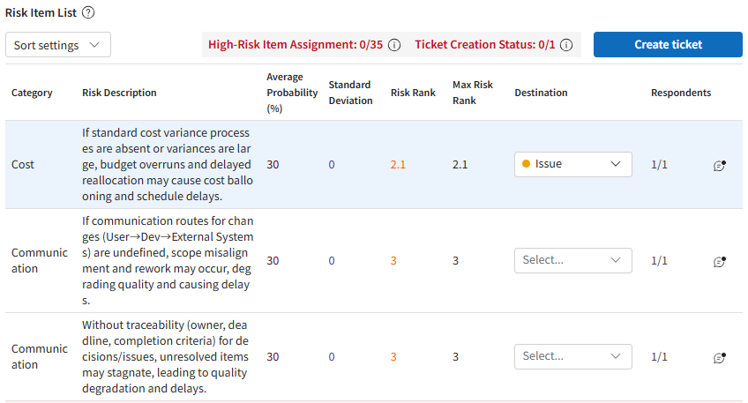Click the Max Risk Rank column header

tap(473, 93)
